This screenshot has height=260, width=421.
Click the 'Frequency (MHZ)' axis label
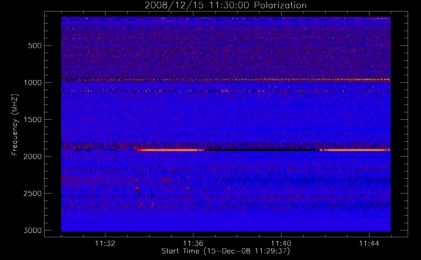pos(15,125)
